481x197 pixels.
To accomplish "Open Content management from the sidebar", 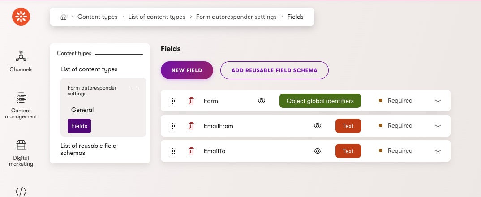I will pos(21,106).
